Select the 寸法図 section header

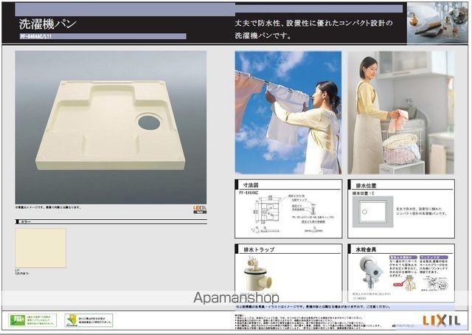(x=251, y=185)
